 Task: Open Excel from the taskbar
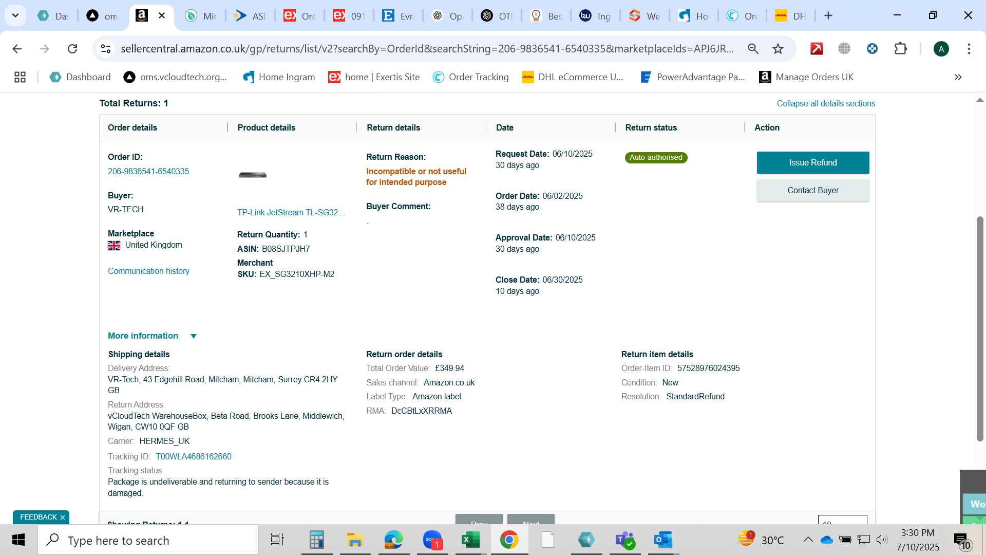470,540
